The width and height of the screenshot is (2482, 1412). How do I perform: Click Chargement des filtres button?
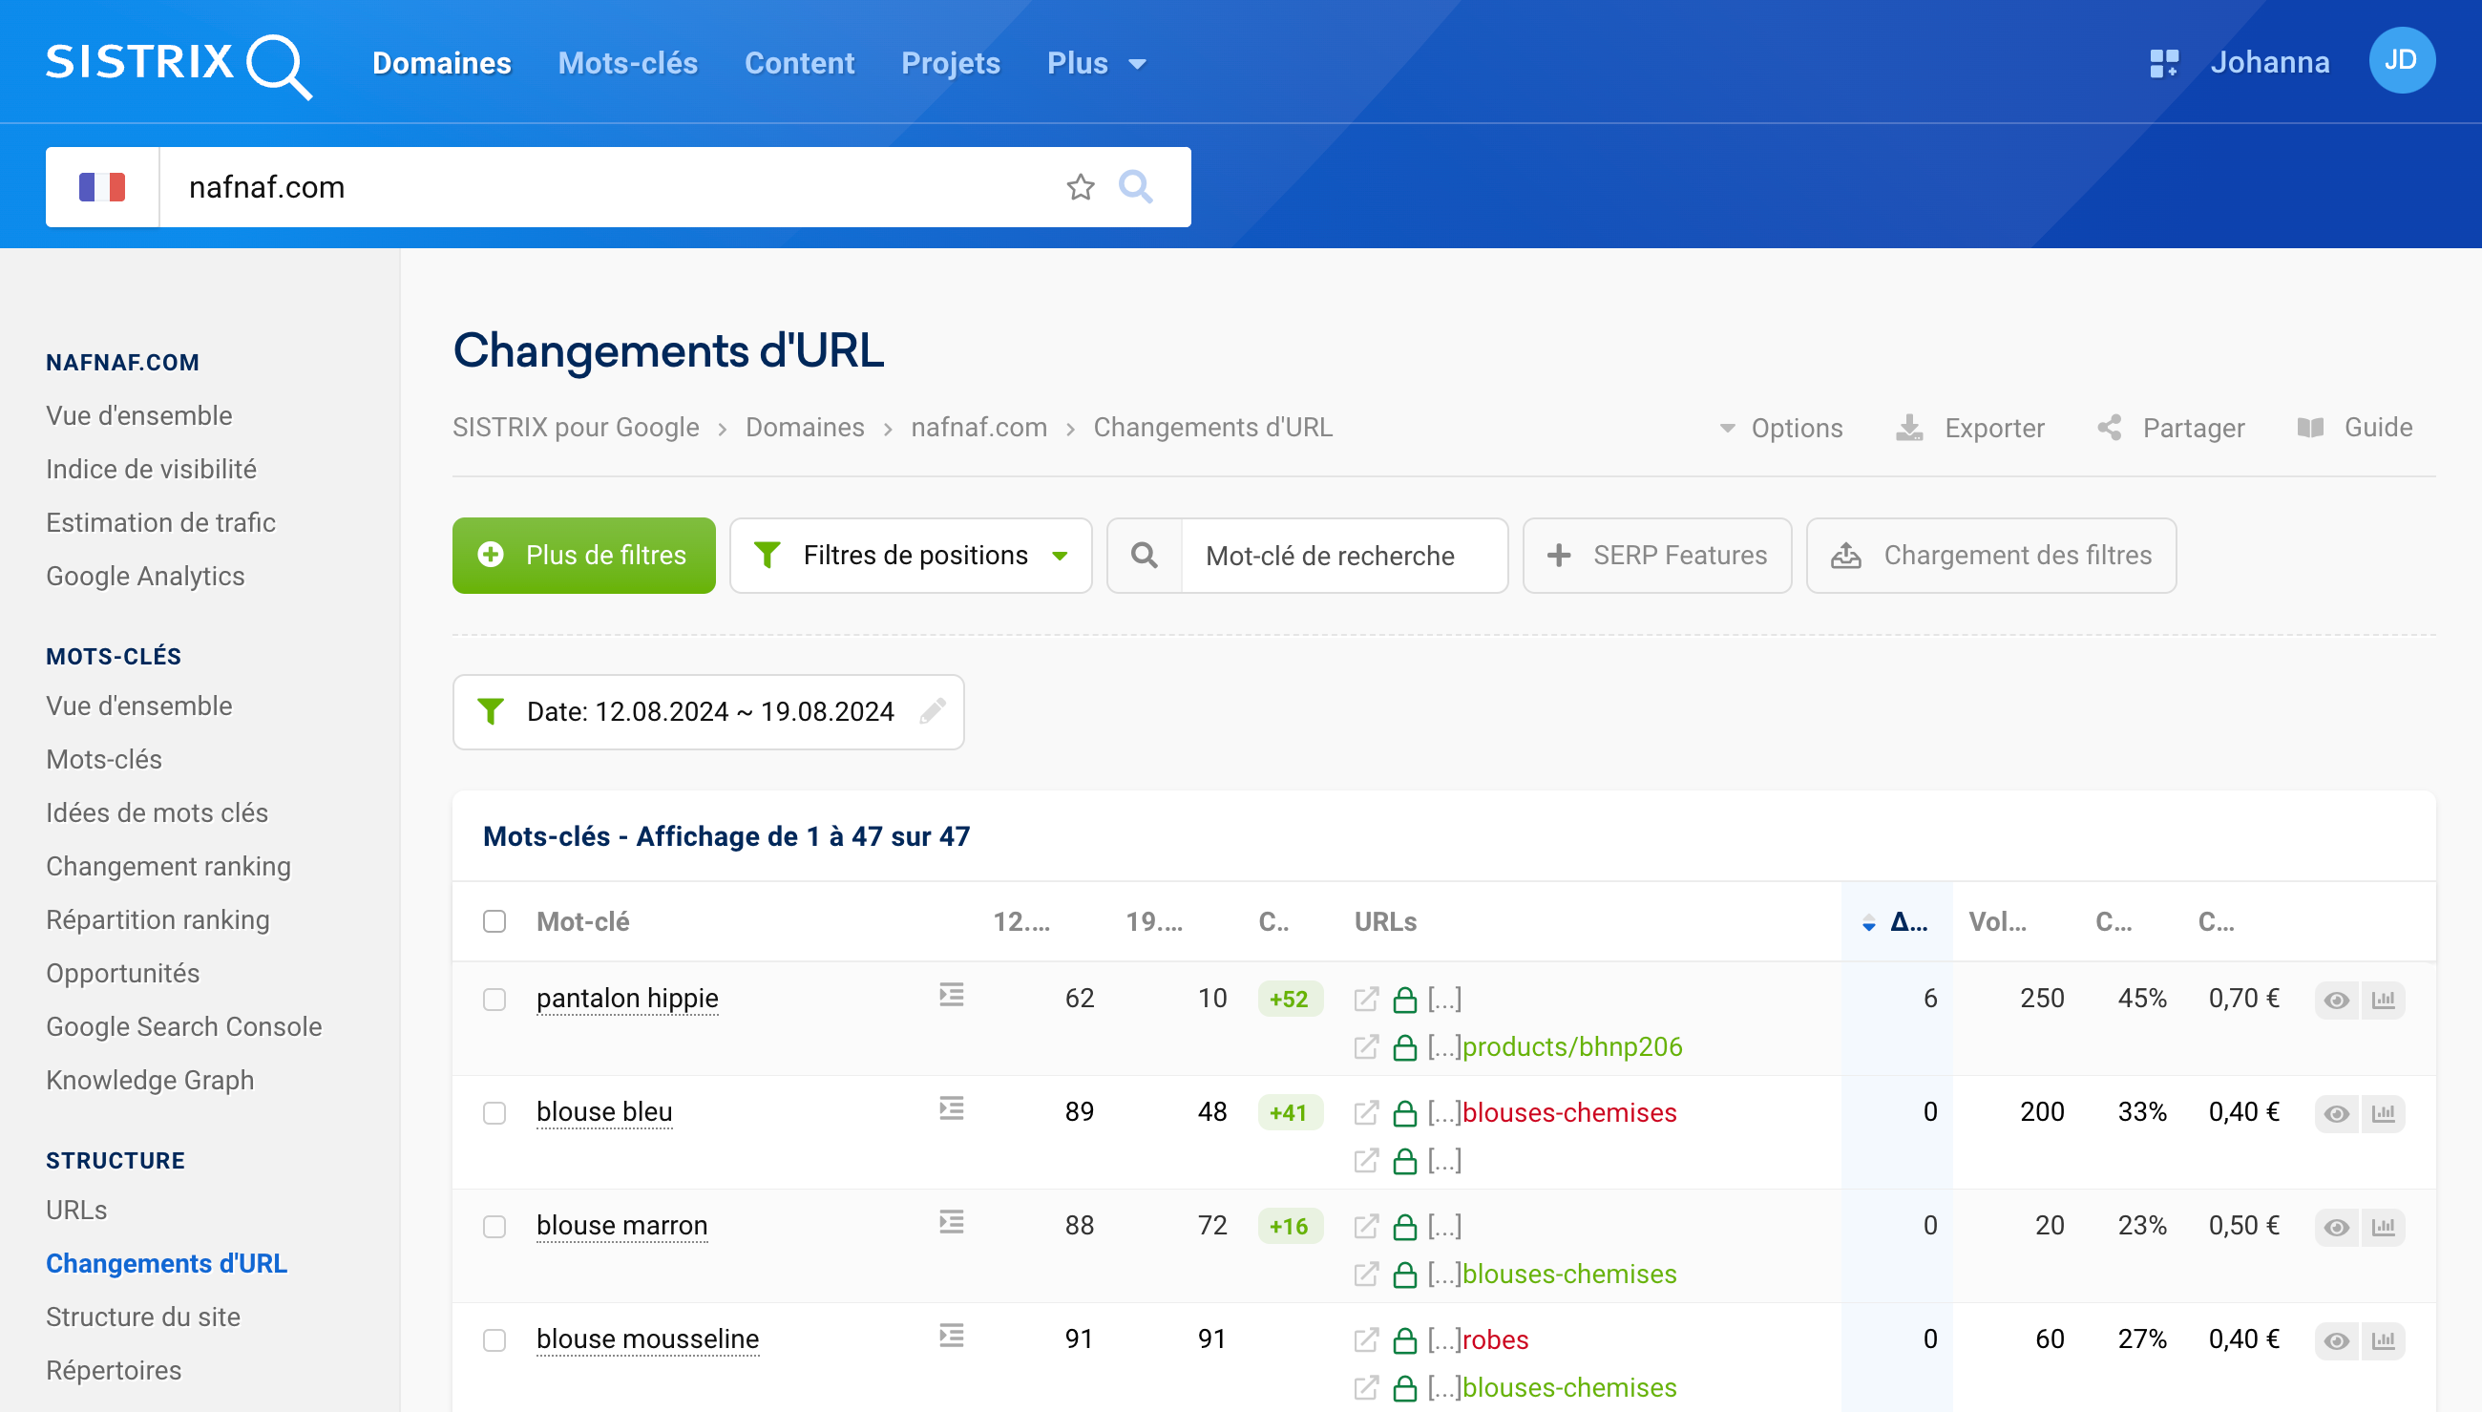click(x=1990, y=555)
